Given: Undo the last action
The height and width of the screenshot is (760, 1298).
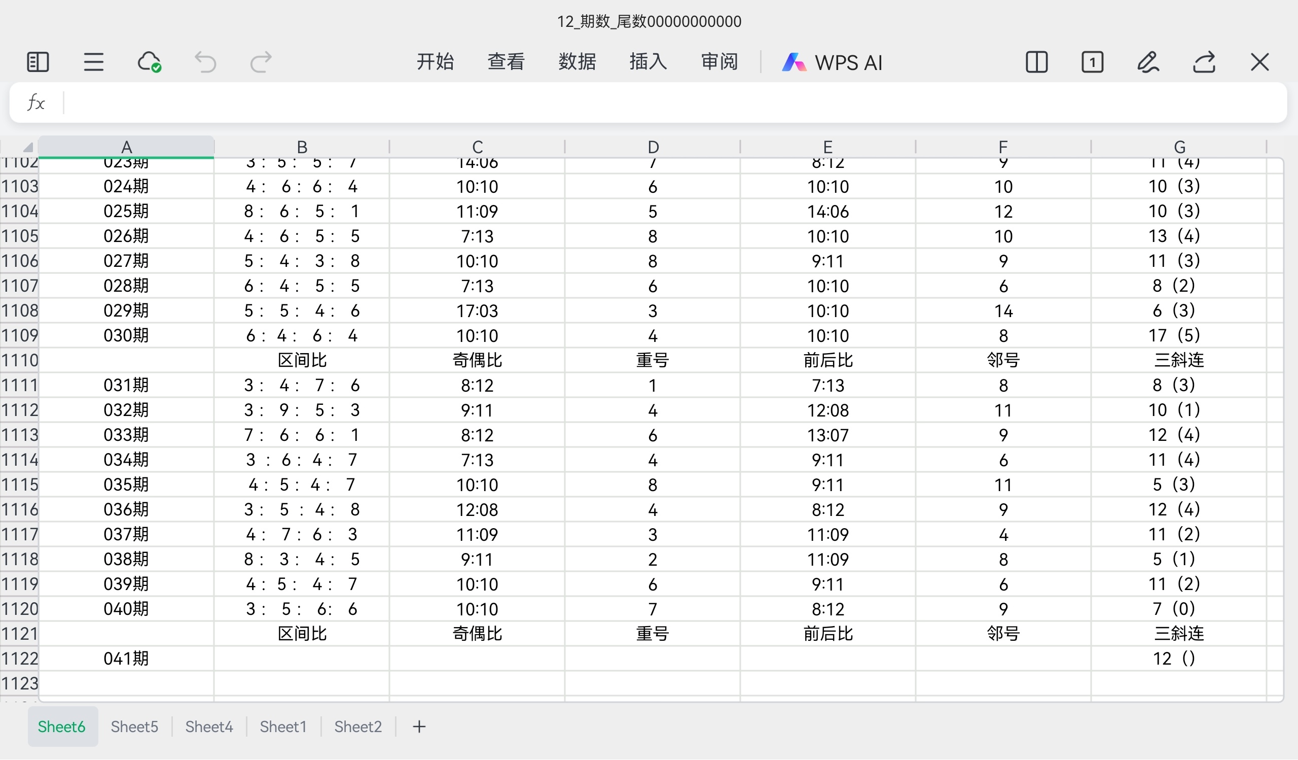Looking at the screenshot, I should 205,62.
